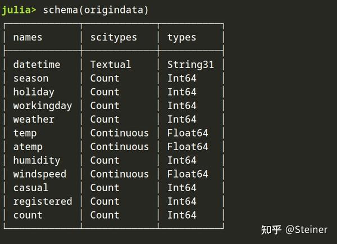The width and height of the screenshot is (337, 244).
Task: Select the holiday field name
Action: tap(34, 92)
